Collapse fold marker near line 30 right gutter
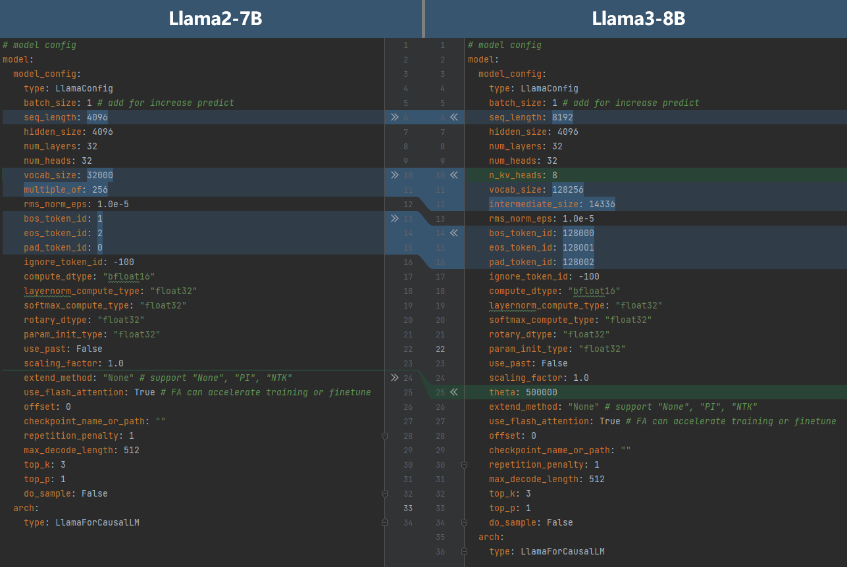Screen dimensions: 847x567 [465, 465]
